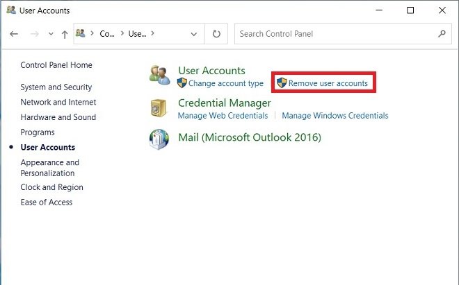Select Network and Internet in sidebar
The image size is (459, 285).
(x=58, y=102)
